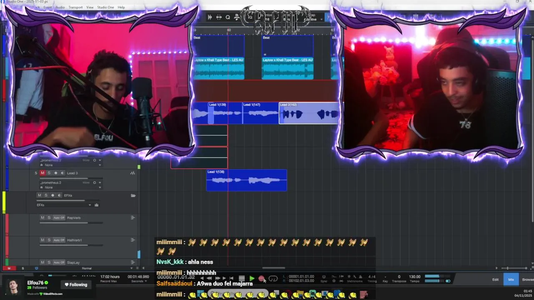Open the Event menu
The image size is (534, 300).
48,7
